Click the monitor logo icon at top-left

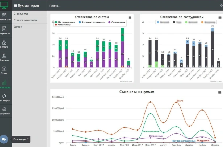(x=4, y=5)
